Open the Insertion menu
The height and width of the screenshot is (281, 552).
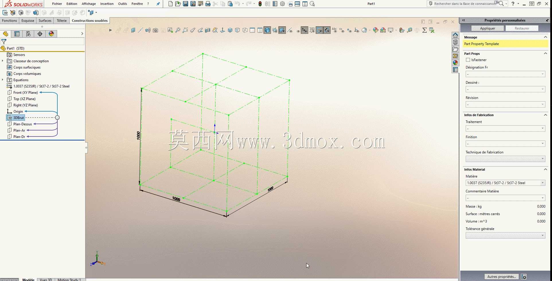(107, 4)
